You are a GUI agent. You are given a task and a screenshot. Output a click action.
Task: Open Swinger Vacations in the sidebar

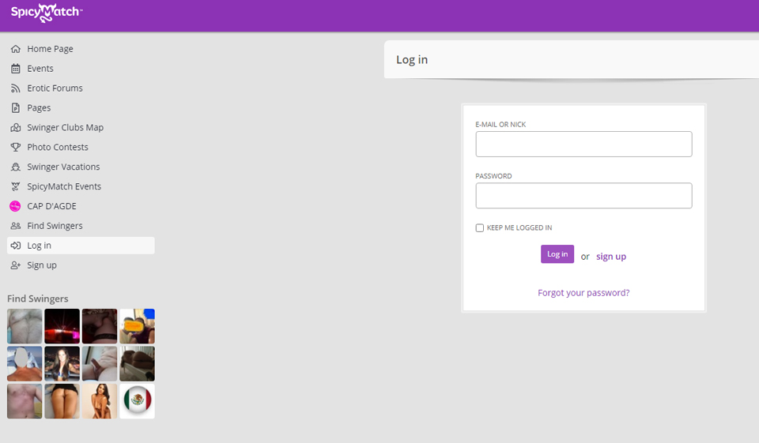tap(63, 167)
